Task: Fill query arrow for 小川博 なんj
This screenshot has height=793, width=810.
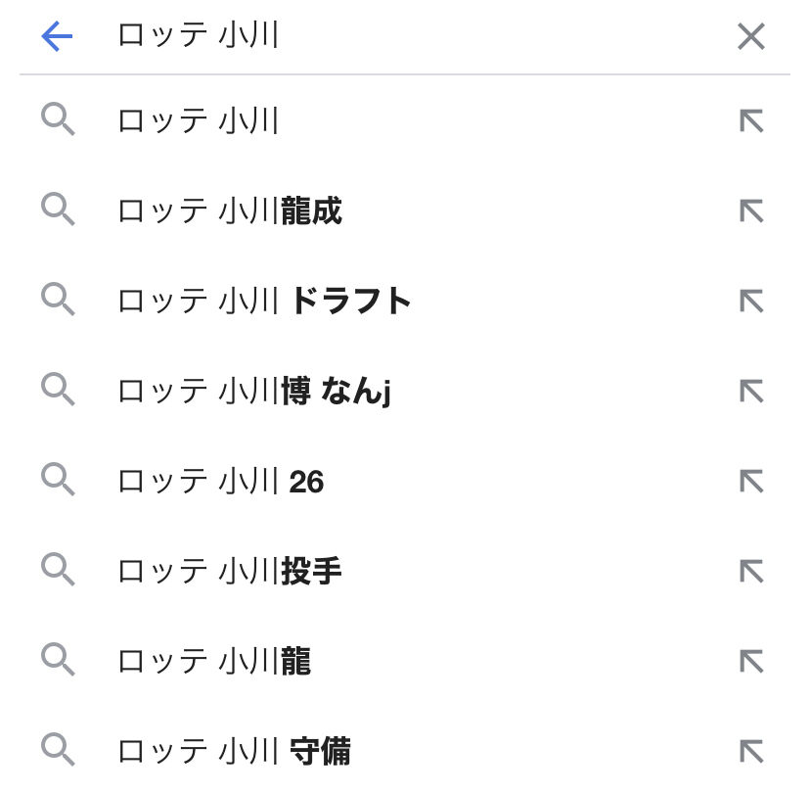Action: [x=751, y=391]
